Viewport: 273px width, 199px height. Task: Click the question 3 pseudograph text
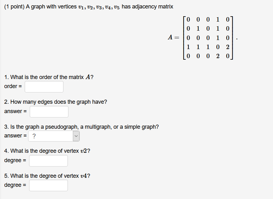pos(81,127)
